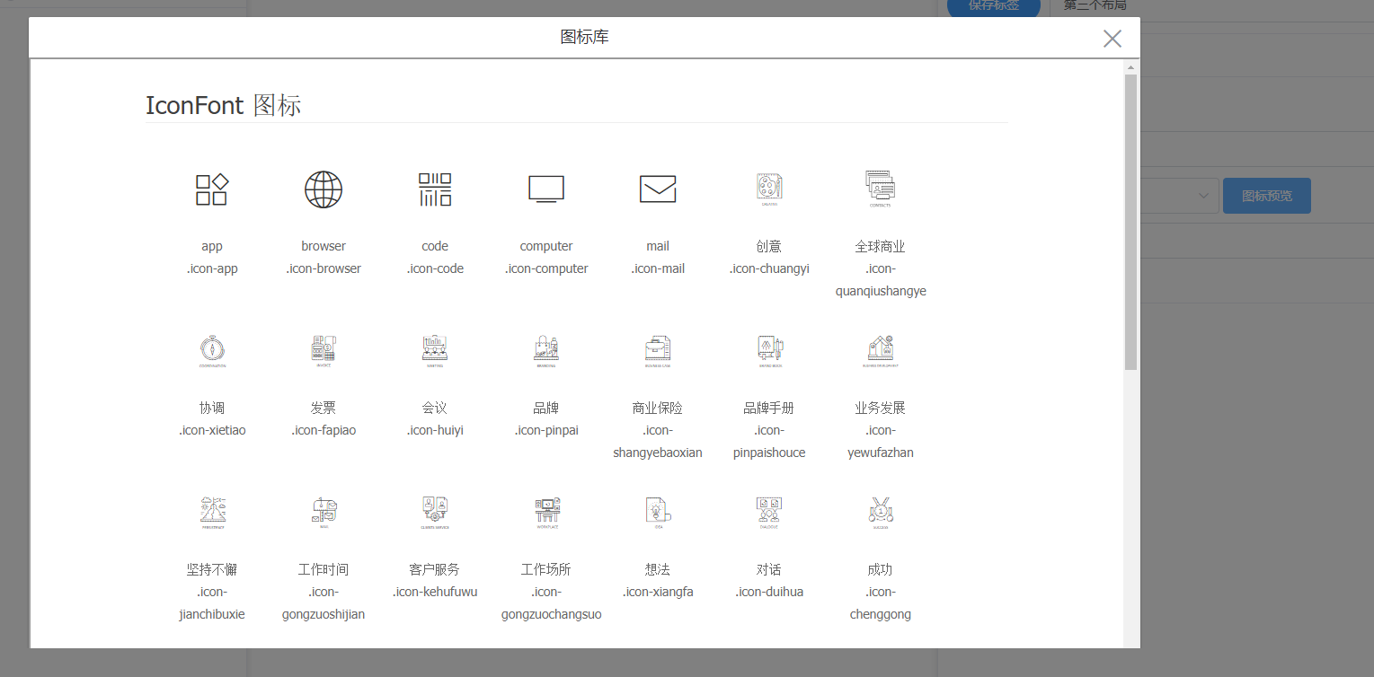The image size is (1374, 677).
Task: Click the 保存标签 button in background page
Action: (x=994, y=6)
